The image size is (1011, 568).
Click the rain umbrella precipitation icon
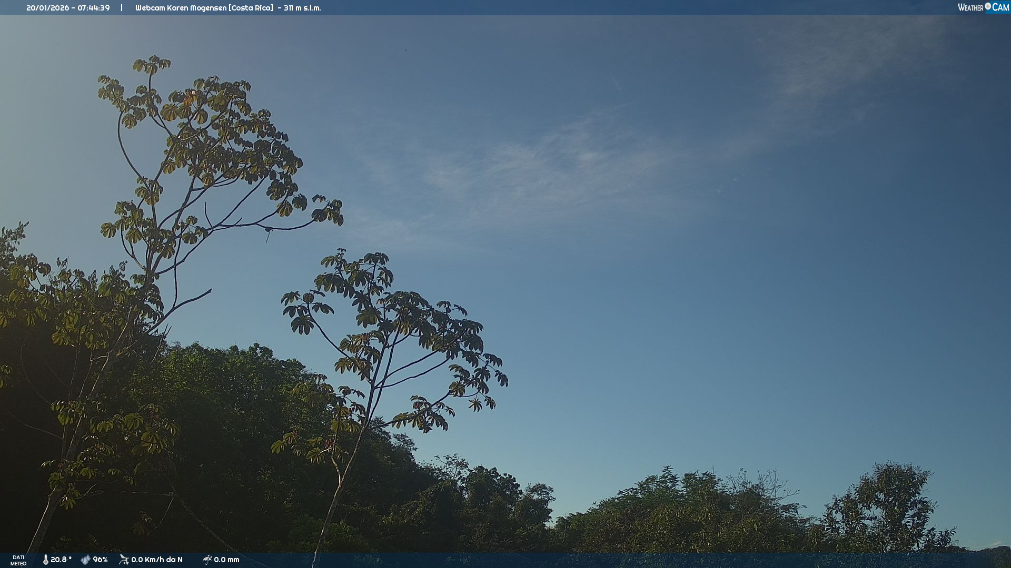tap(207, 560)
